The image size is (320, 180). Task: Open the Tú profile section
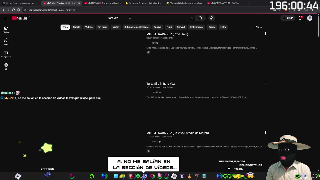click(6, 66)
